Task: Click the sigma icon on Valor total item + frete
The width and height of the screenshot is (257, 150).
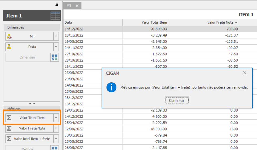Action: coord(9,139)
